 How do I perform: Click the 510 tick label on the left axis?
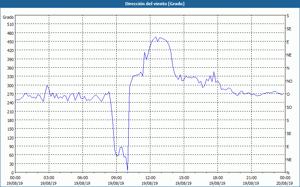[x=10, y=24]
